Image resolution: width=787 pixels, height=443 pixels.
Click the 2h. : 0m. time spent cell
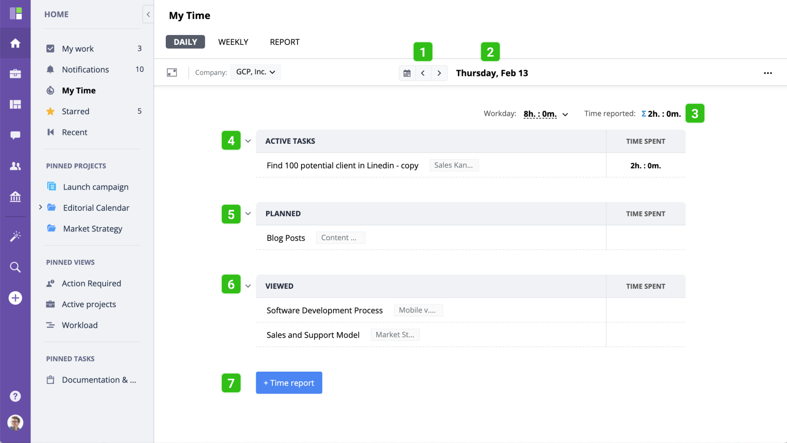coord(646,165)
